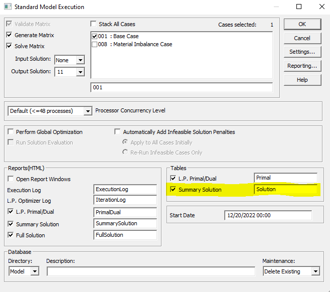Toggle the Generate Matrix checkbox
The height and width of the screenshot is (292, 330).
(9, 35)
